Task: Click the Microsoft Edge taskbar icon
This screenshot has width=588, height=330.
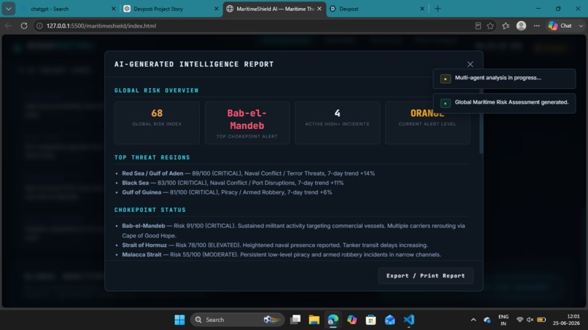Action: [333, 320]
